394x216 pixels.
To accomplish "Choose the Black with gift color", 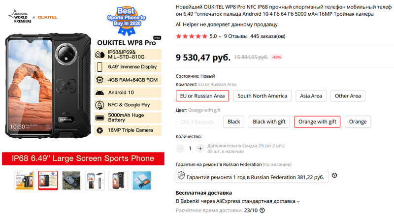I will [269, 122].
